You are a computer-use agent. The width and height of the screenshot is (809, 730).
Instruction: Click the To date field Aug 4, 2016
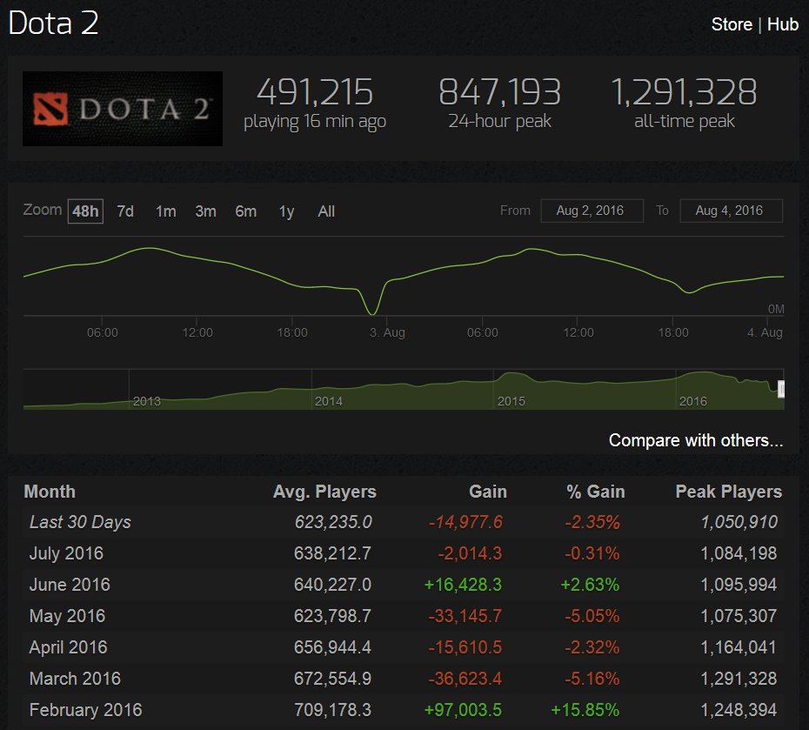[731, 211]
